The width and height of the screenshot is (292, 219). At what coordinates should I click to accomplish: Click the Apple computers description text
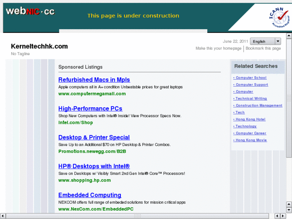(x=120, y=87)
